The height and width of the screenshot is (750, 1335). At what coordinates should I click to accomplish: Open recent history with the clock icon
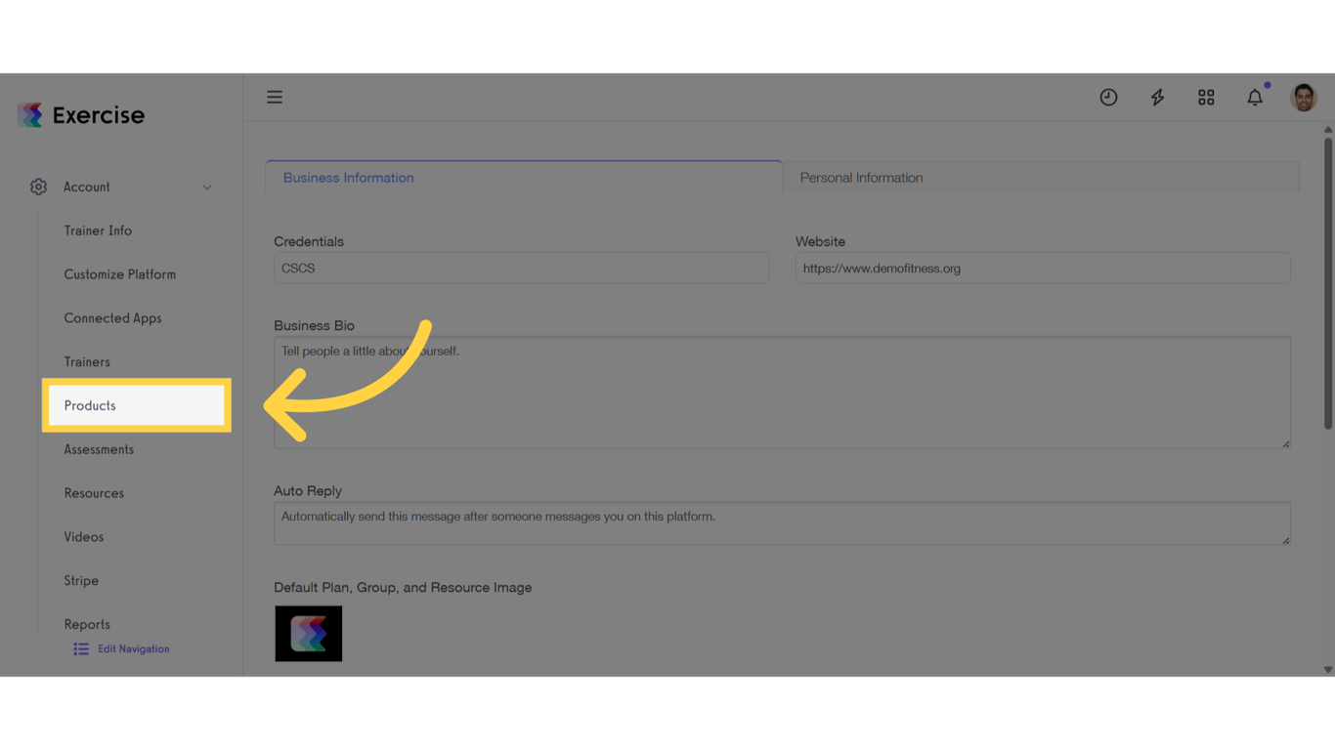pyautogui.click(x=1108, y=97)
